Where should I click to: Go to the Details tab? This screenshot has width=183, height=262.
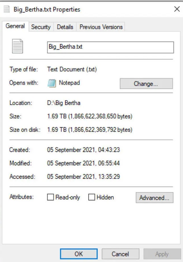65,27
